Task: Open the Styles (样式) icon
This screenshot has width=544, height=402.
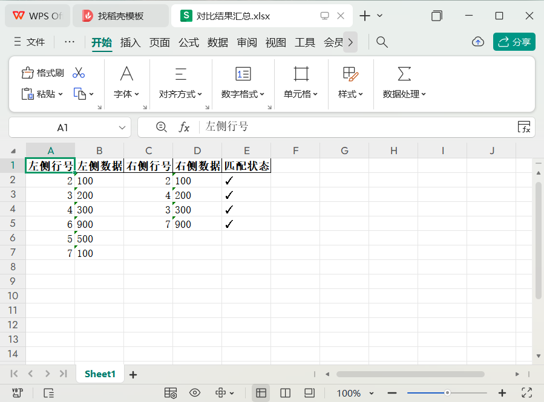Action: (x=350, y=74)
